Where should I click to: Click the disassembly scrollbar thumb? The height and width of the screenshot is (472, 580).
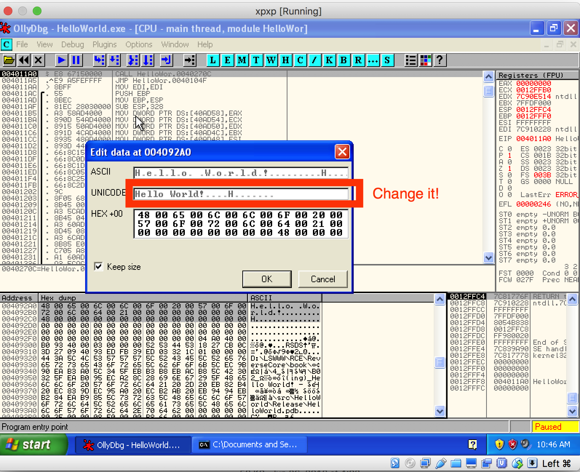(x=489, y=91)
